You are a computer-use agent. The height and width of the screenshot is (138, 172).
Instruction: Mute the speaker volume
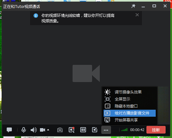[34, 130]
